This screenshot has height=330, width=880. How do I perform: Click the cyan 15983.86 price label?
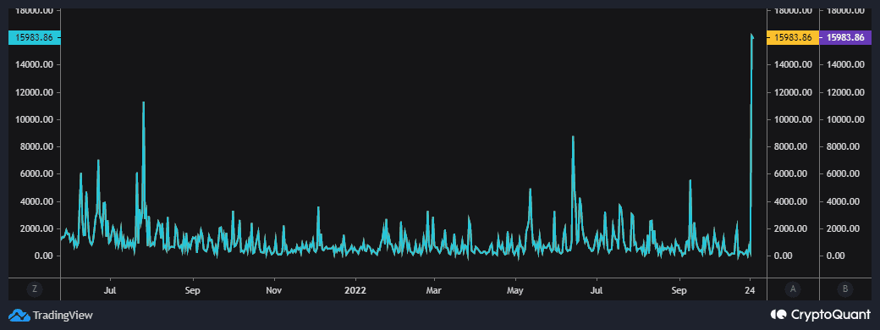point(34,37)
